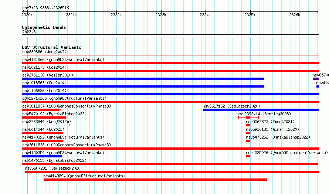Open the nsv1021173 (Coe2014) label
This screenshot has height=194, width=329.
click(x=44, y=67)
